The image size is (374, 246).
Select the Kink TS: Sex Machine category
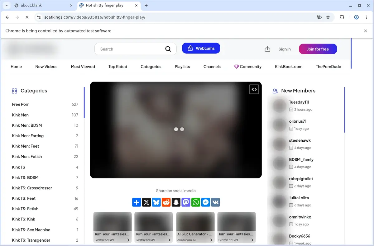coord(45,230)
